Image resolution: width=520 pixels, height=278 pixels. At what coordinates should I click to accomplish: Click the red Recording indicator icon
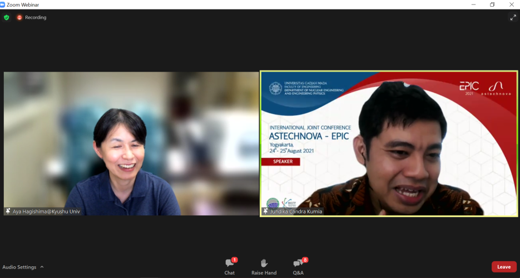19,17
